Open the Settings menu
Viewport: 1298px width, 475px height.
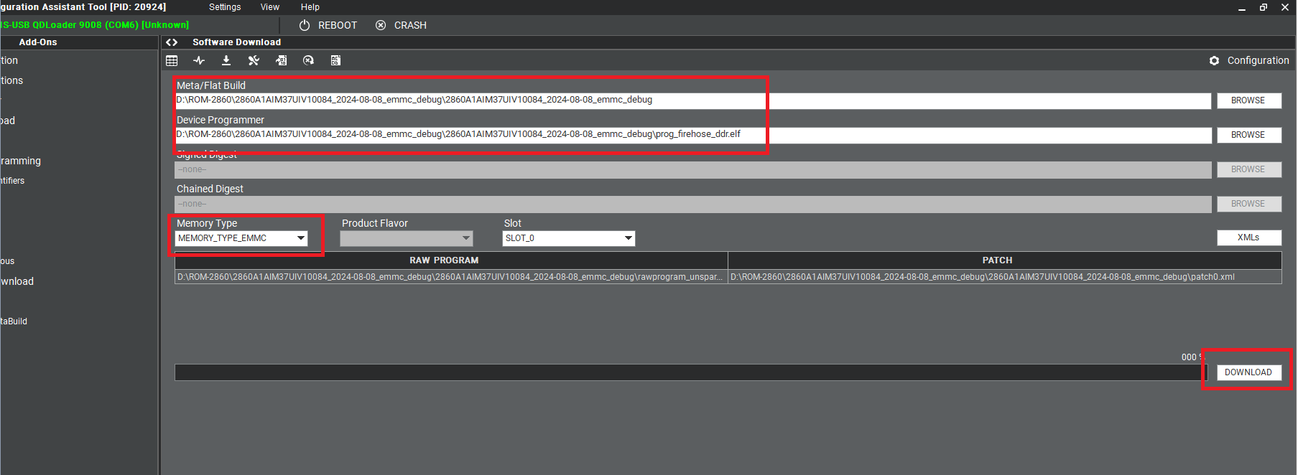225,7
